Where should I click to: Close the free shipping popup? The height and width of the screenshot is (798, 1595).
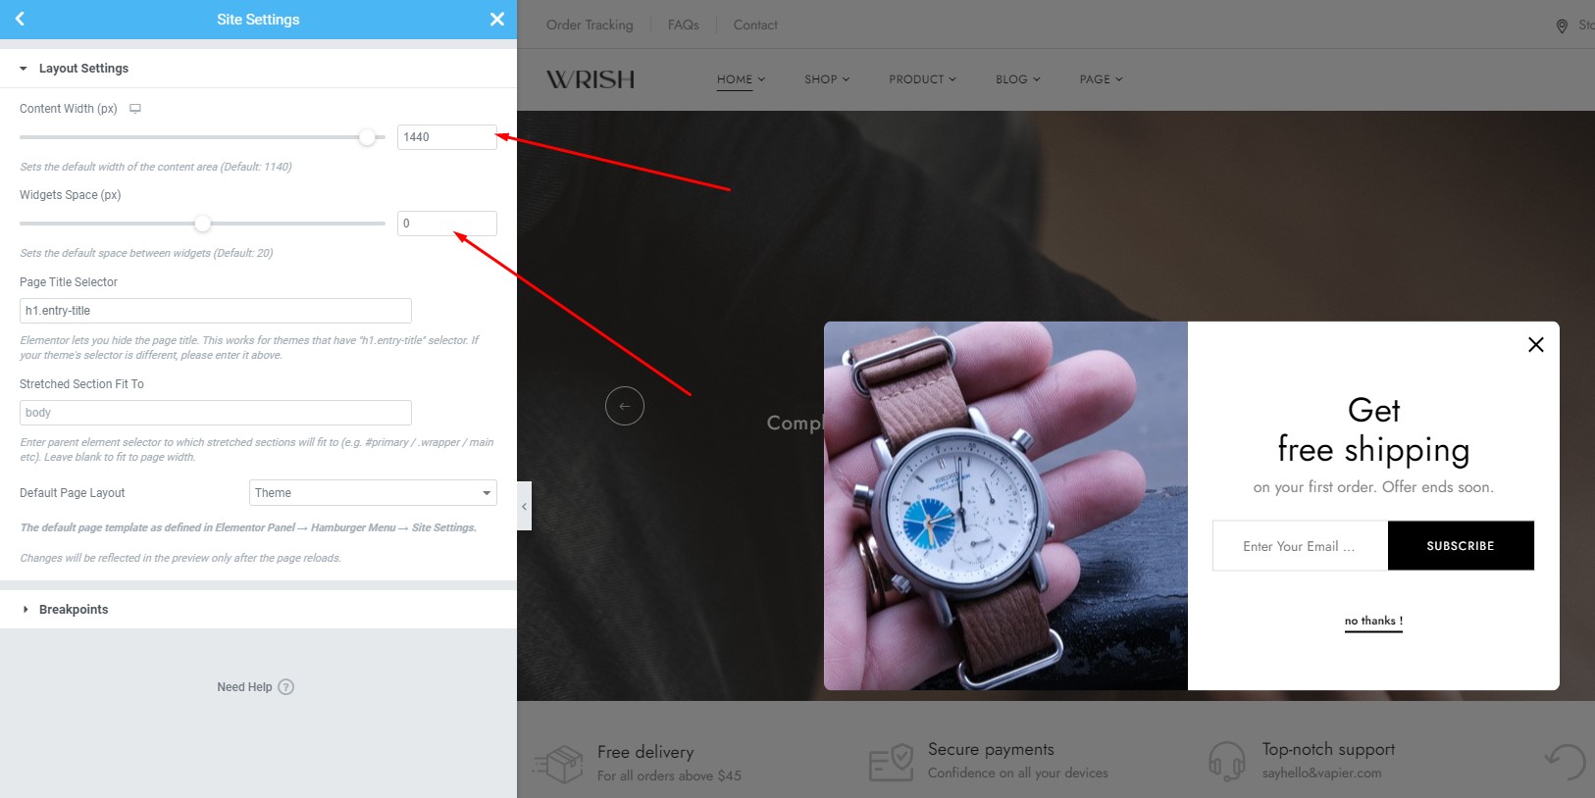pos(1536,344)
